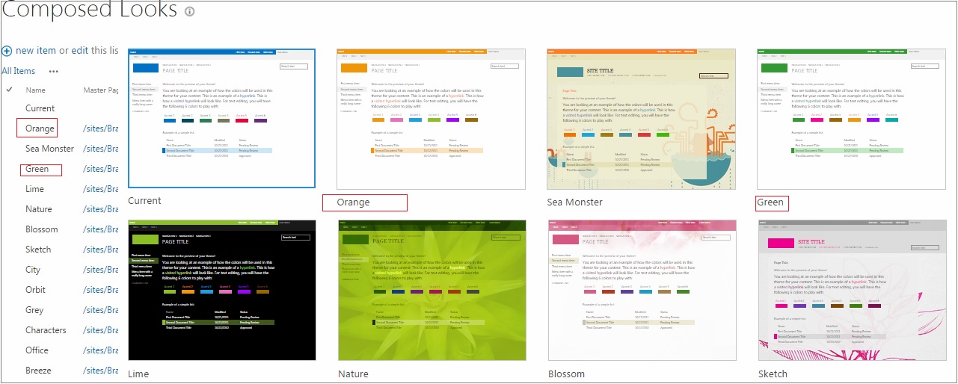Follow the master page link in the Sketch row

101,250
